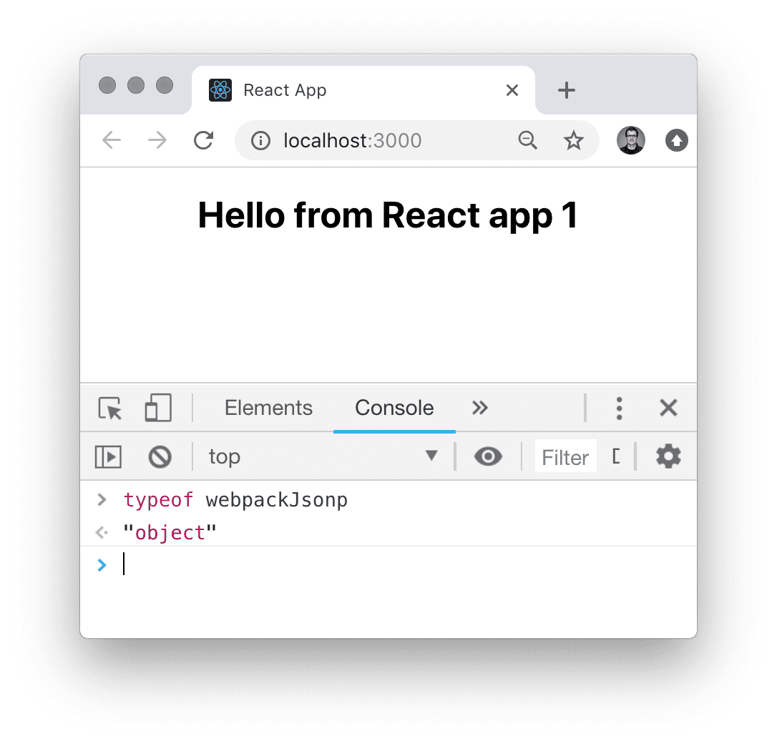This screenshot has width=777, height=744.
Task: Reload the localhost page
Action: (x=204, y=141)
